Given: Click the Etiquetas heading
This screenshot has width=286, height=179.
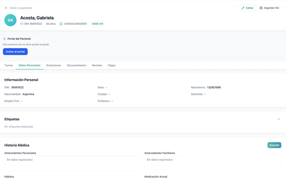Looking at the screenshot, I should pos(12,119).
